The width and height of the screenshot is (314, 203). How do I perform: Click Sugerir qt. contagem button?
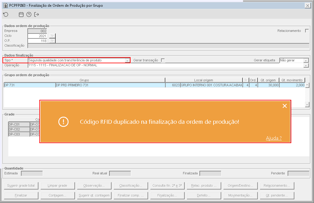(94, 195)
